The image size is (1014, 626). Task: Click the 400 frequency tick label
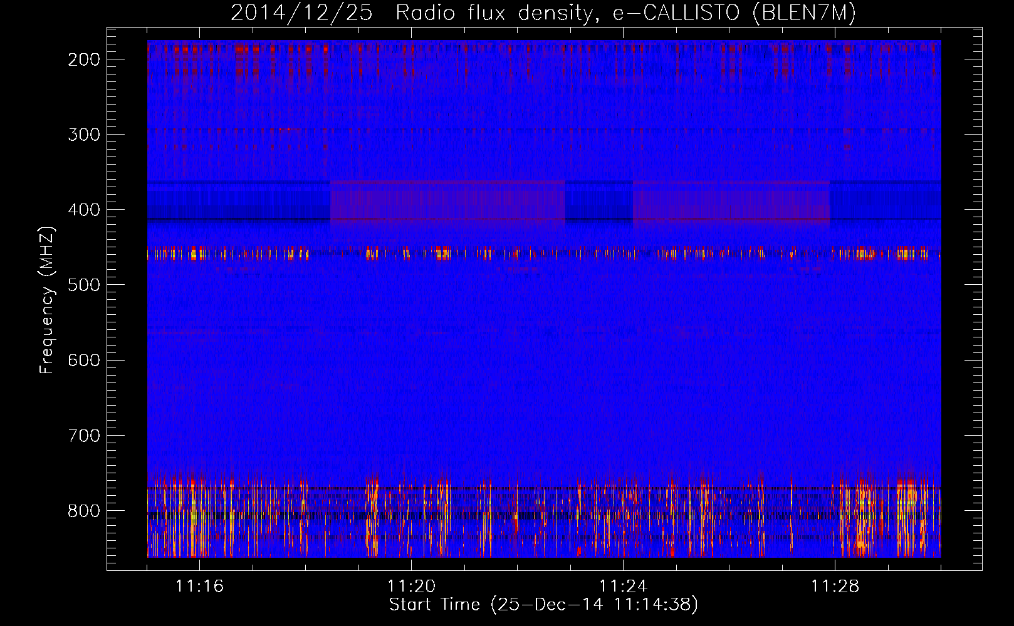tap(83, 210)
